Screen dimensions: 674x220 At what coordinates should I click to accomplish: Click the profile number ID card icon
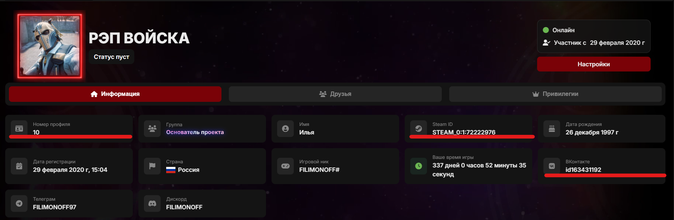pos(19,129)
